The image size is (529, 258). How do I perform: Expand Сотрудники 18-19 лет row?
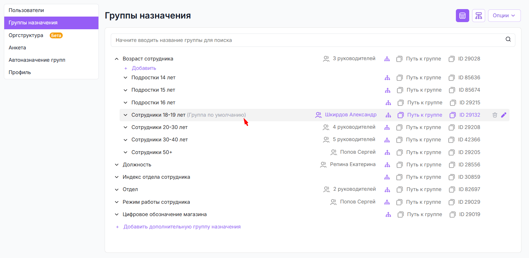tap(125, 115)
